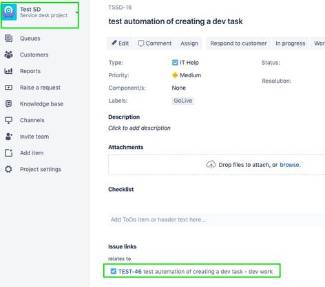Image resolution: width=325 pixels, height=287 pixels.
Task: Open the Project settings gear icon
Action: (8, 169)
